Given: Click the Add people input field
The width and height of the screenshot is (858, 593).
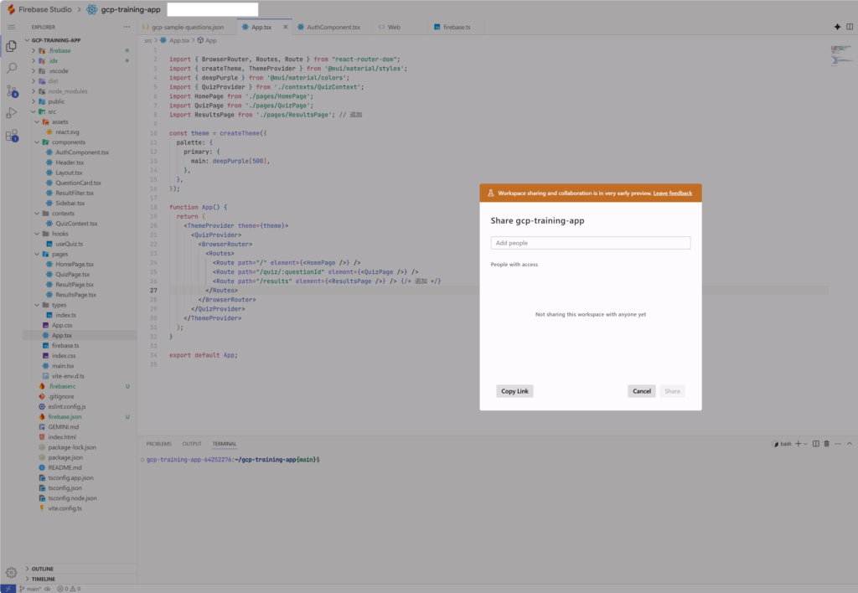Looking at the screenshot, I should click(x=590, y=243).
